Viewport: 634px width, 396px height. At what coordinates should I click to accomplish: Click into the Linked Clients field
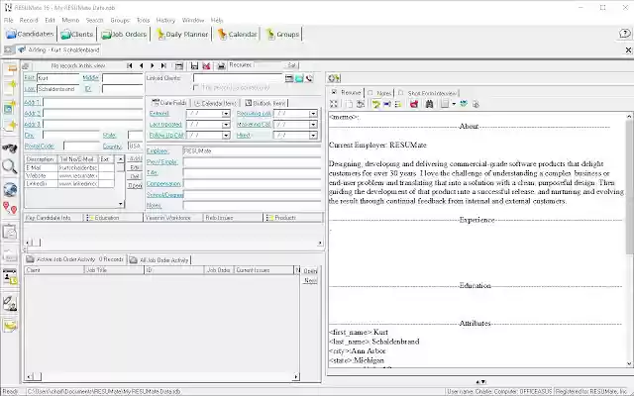coord(238,78)
